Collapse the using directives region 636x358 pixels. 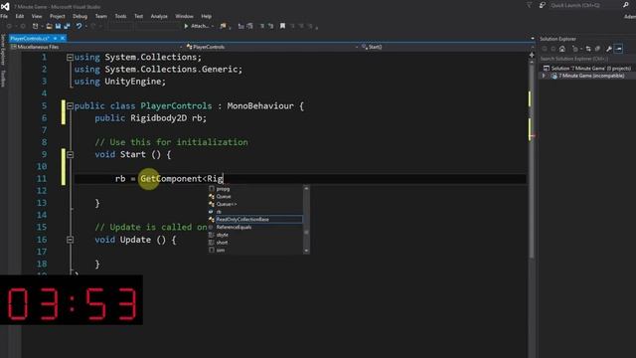pyautogui.click(x=70, y=58)
